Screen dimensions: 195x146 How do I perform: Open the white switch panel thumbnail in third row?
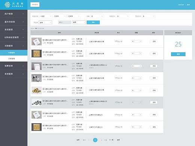pos(36,66)
